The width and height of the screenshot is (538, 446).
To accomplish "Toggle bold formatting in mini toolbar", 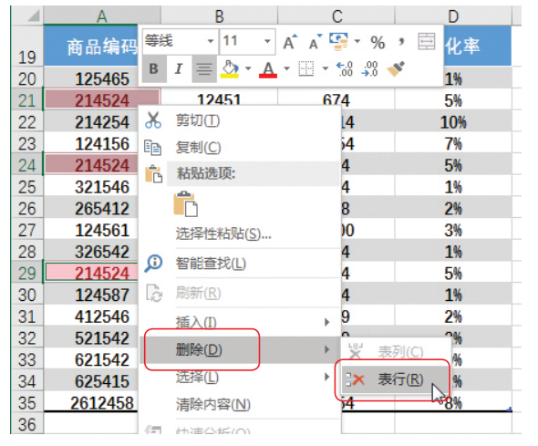I will point(154,69).
